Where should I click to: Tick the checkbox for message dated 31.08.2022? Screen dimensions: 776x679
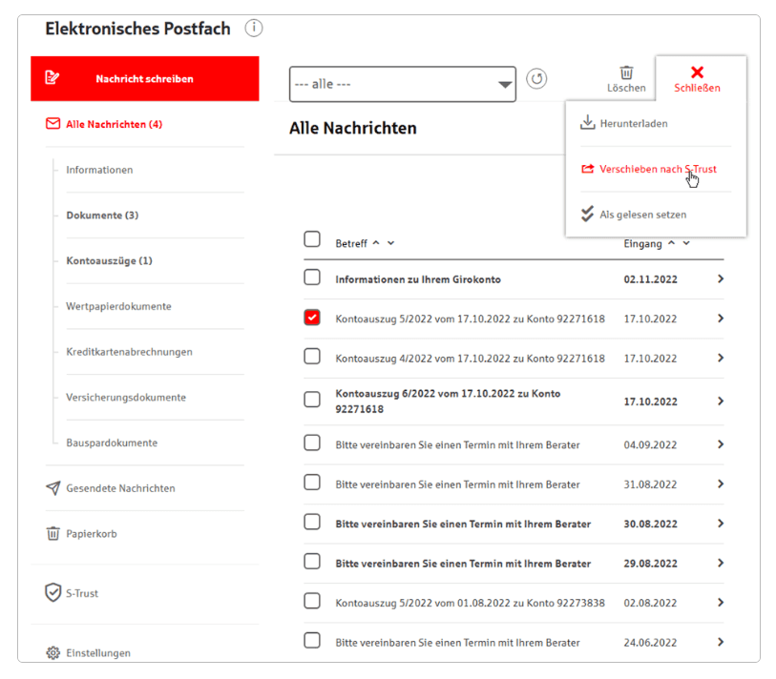(x=312, y=483)
